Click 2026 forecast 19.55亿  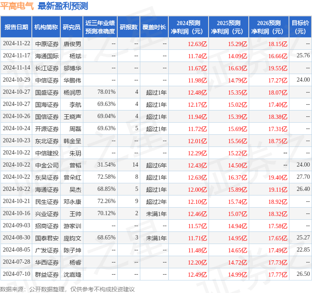point(278,68)
